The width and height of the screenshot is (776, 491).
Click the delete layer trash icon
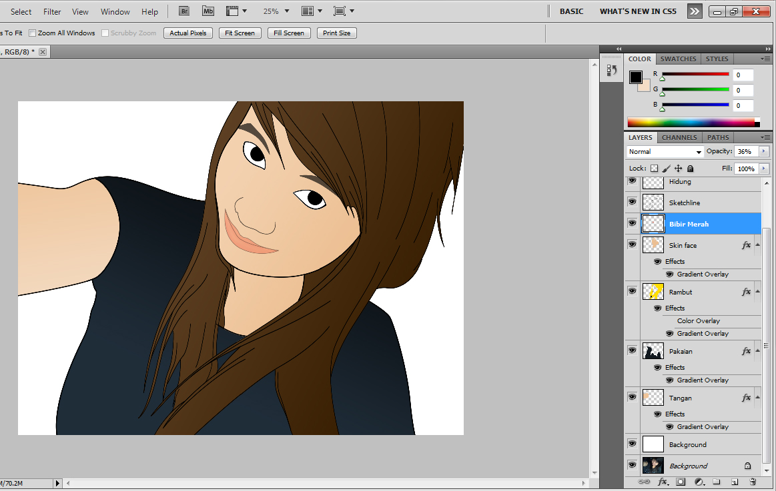[753, 481]
